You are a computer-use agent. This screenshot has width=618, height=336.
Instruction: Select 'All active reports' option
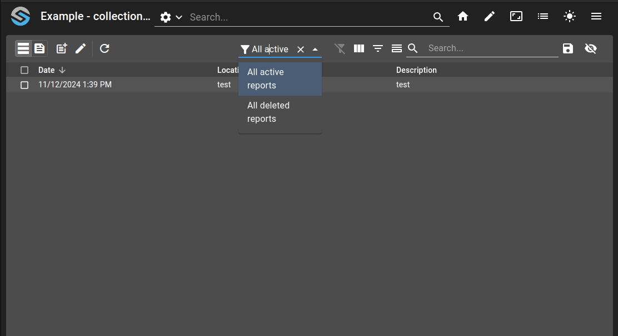(280, 79)
